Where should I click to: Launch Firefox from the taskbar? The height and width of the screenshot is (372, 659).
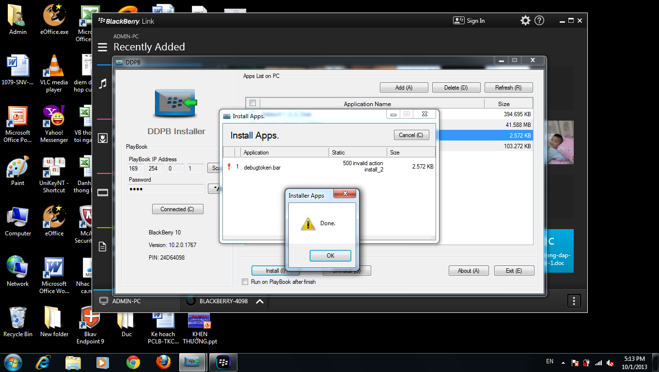(x=163, y=362)
